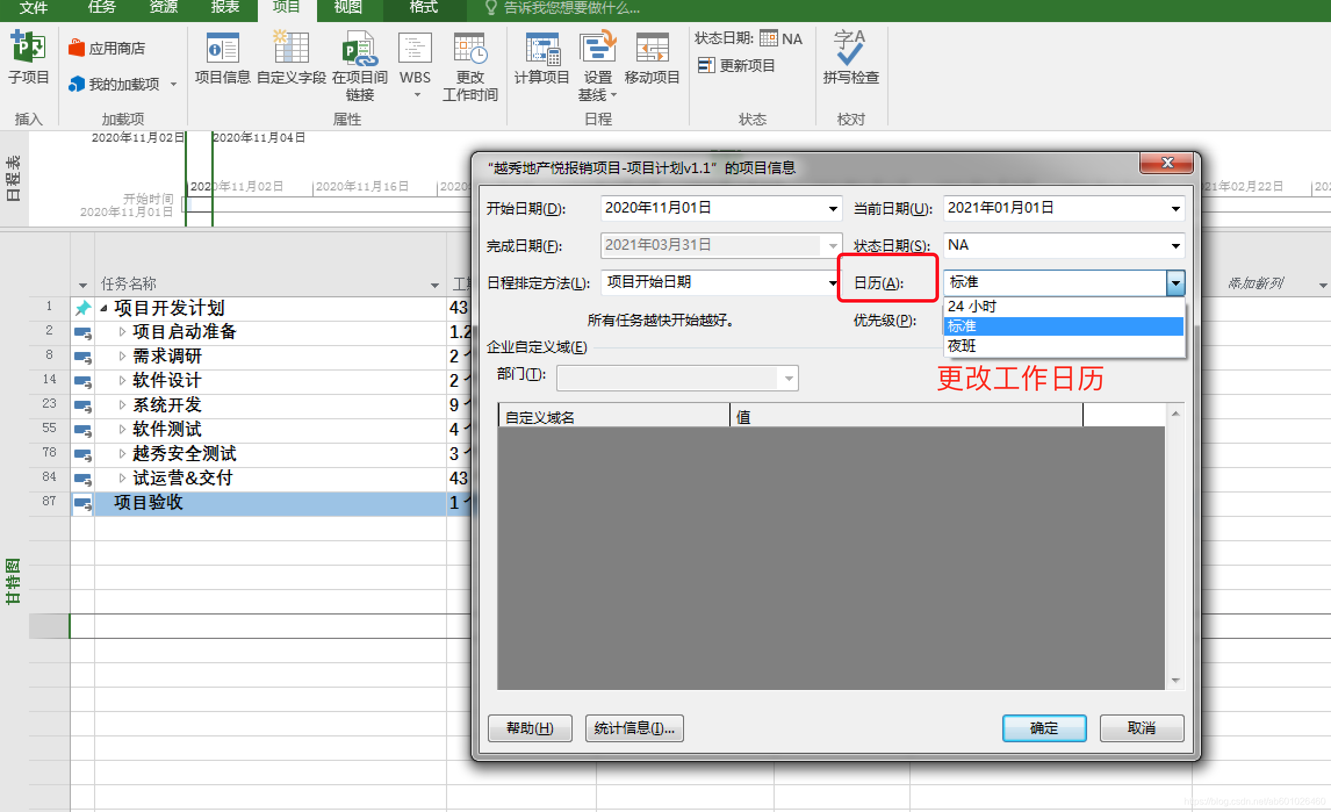Open 自定义字段 custom fields

click(x=291, y=58)
